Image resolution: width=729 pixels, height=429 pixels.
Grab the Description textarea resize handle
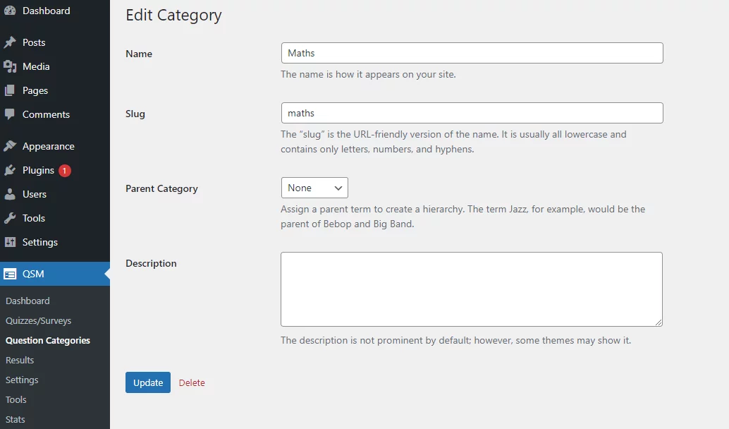pos(658,322)
